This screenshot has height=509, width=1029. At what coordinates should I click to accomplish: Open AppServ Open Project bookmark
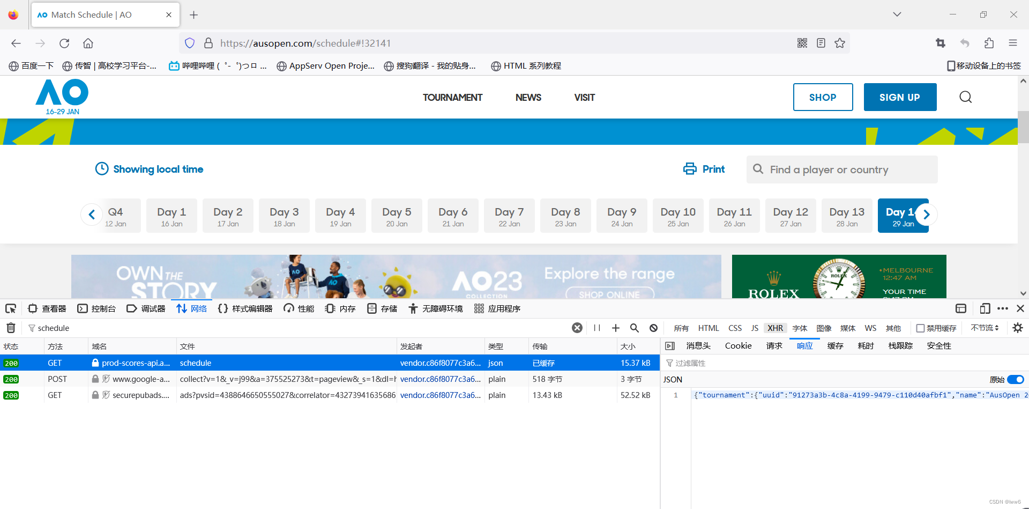(x=326, y=66)
